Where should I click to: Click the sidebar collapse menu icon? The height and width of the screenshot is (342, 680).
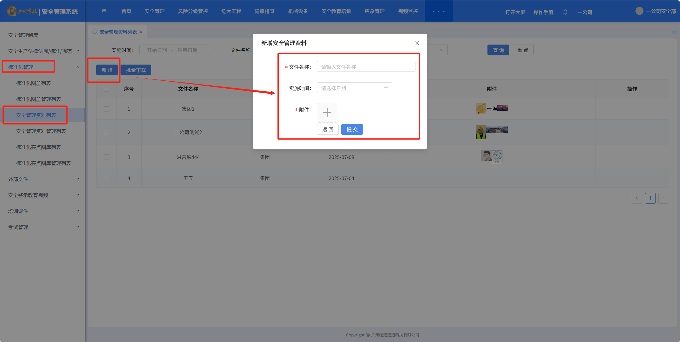coord(104,11)
